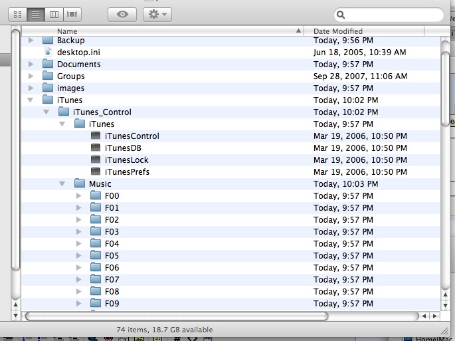This screenshot has height=341, width=455.
Task: Select the F06 folder name
Action: point(112,267)
